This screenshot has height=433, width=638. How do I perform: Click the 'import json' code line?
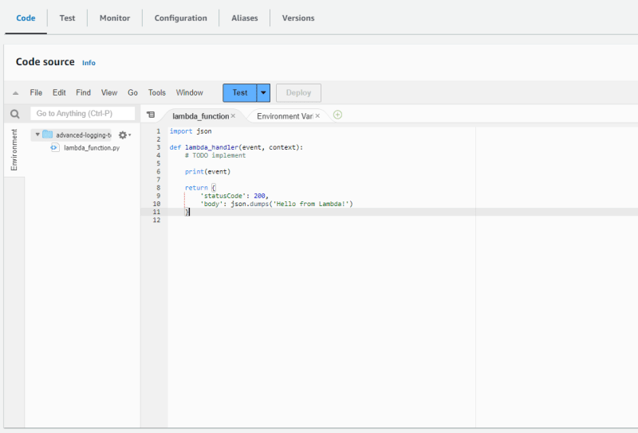coord(191,131)
